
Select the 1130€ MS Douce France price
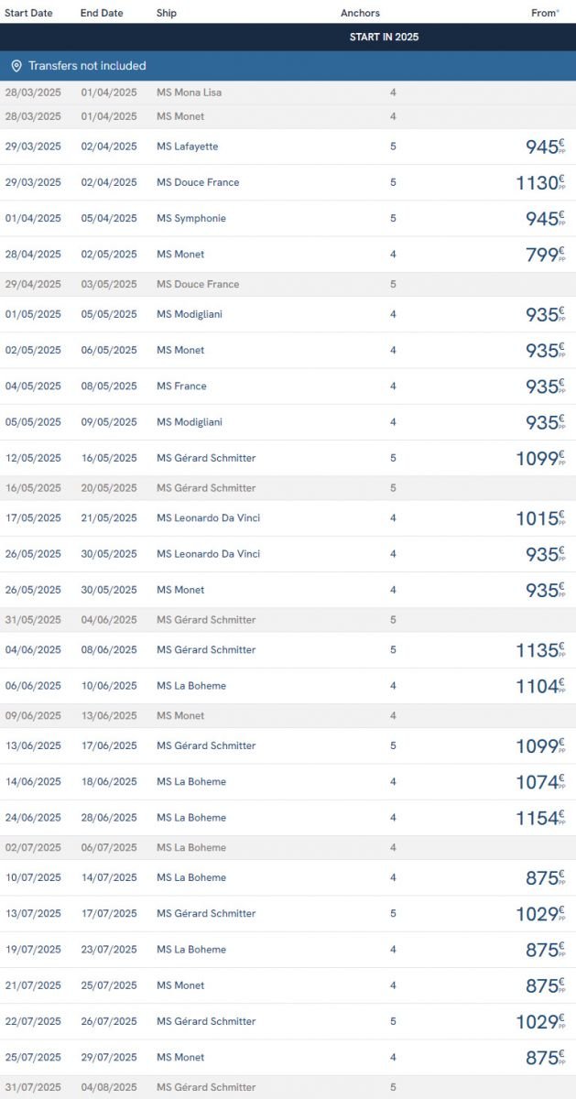tap(539, 183)
